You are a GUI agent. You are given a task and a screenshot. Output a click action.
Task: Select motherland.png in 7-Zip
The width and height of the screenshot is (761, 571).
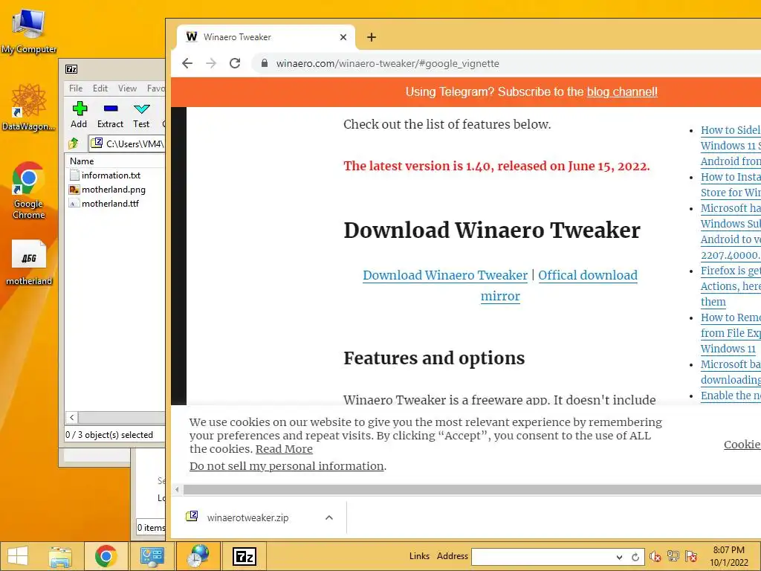click(x=107, y=190)
